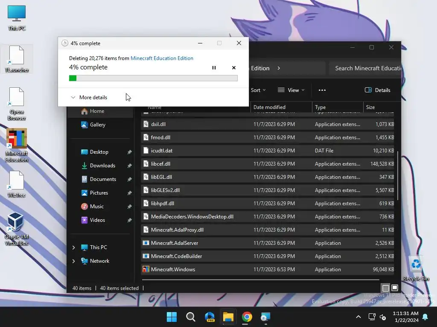The width and height of the screenshot is (437, 327).
Task: Open Gallery in navigation pane
Action: click(x=97, y=125)
